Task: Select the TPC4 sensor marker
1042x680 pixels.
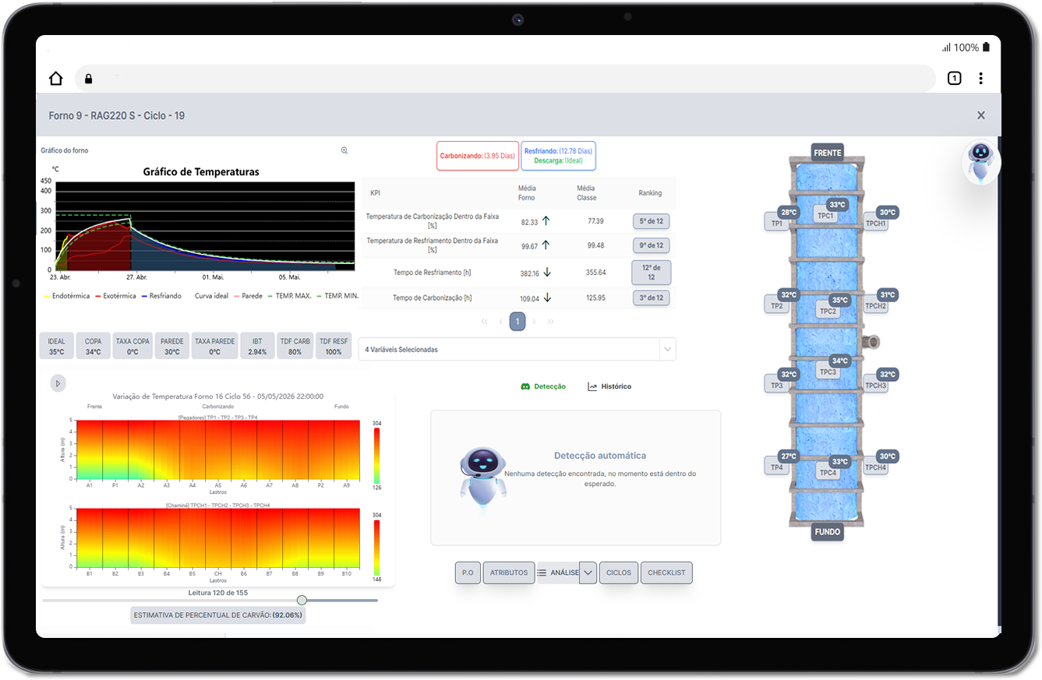Action: click(828, 472)
